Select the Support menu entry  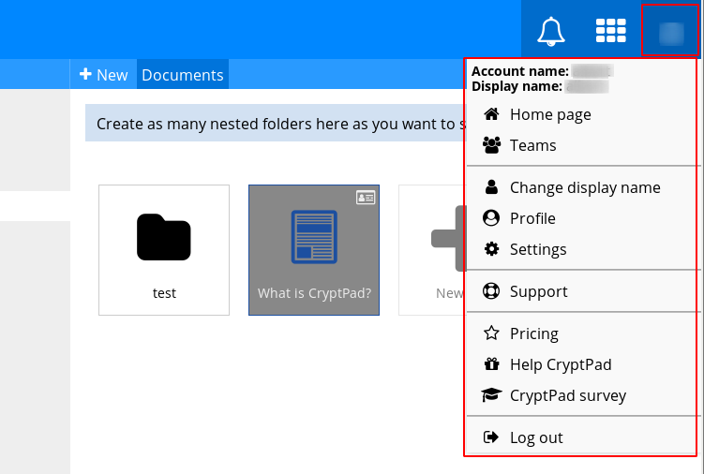point(581,290)
